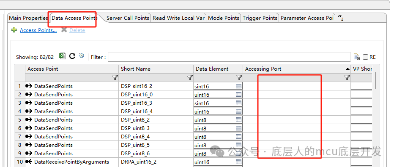
Task: Click the VP Short column header
Action: (x=361, y=69)
